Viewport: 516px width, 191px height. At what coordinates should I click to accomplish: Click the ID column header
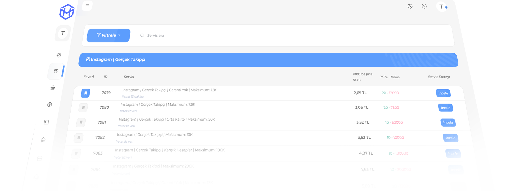(x=106, y=77)
